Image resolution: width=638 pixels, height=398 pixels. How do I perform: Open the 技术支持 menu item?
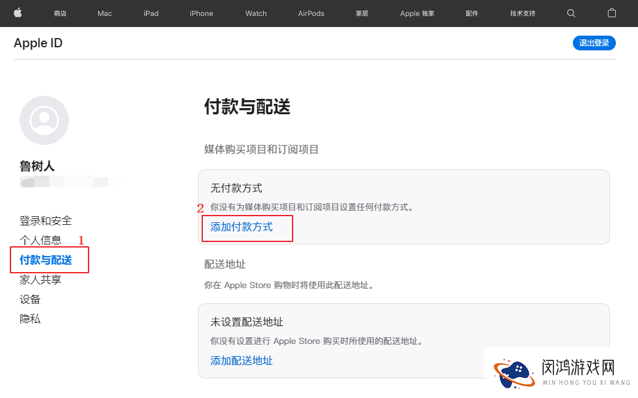(523, 14)
